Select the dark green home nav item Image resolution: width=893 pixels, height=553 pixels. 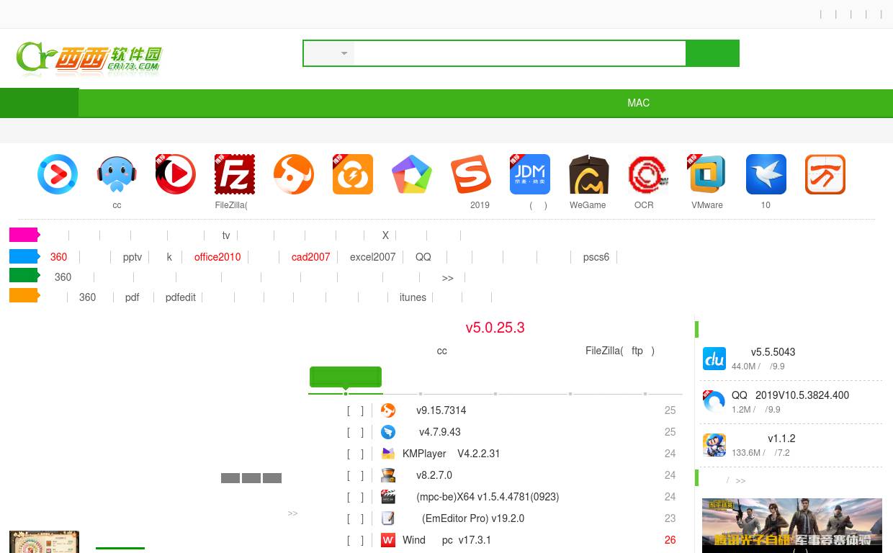click(x=40, y=103)
